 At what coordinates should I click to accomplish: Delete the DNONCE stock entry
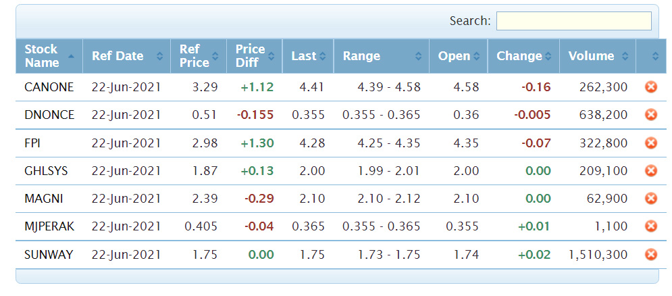pyautogui.click(x=650, y=114)
